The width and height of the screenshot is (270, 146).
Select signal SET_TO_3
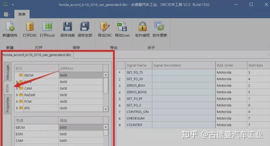click(x=134, y=105)
